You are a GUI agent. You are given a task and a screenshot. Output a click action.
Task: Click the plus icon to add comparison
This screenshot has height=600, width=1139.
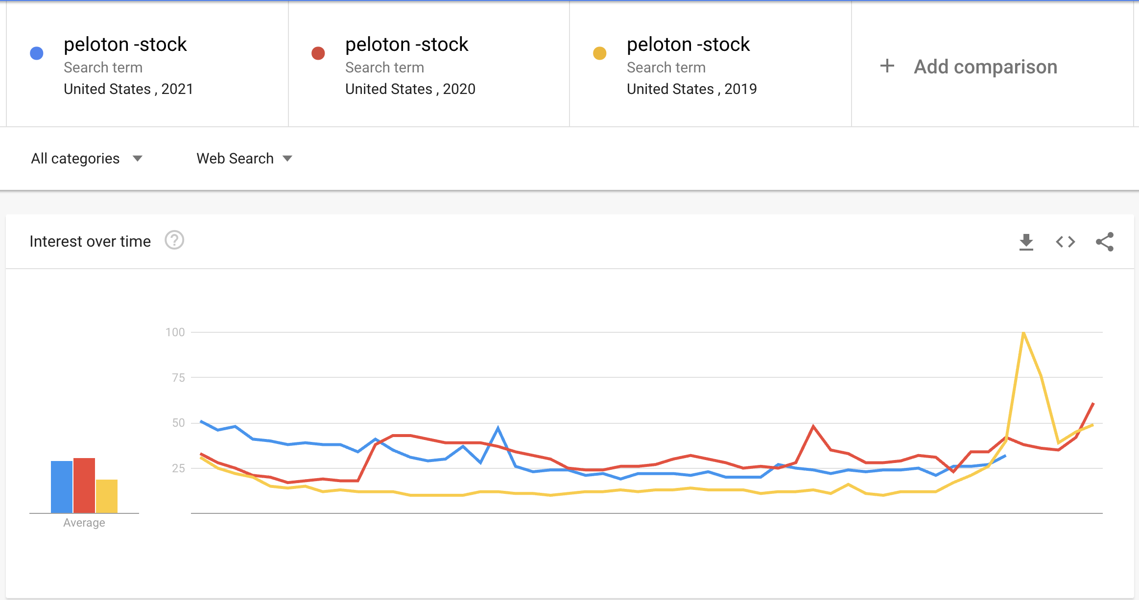(x=887, y=66)
